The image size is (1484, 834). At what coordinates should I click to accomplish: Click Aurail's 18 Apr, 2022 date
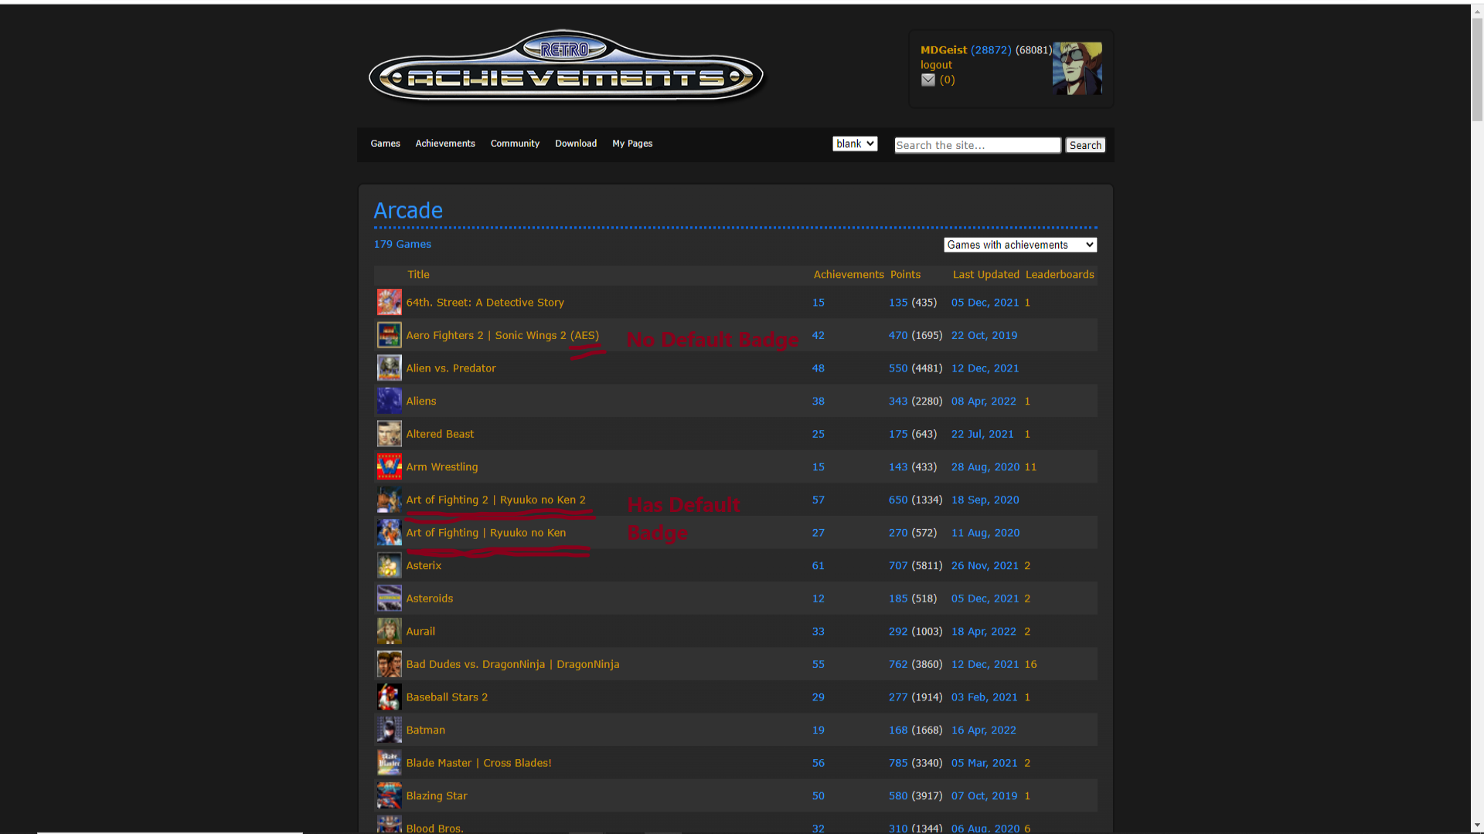983,632
